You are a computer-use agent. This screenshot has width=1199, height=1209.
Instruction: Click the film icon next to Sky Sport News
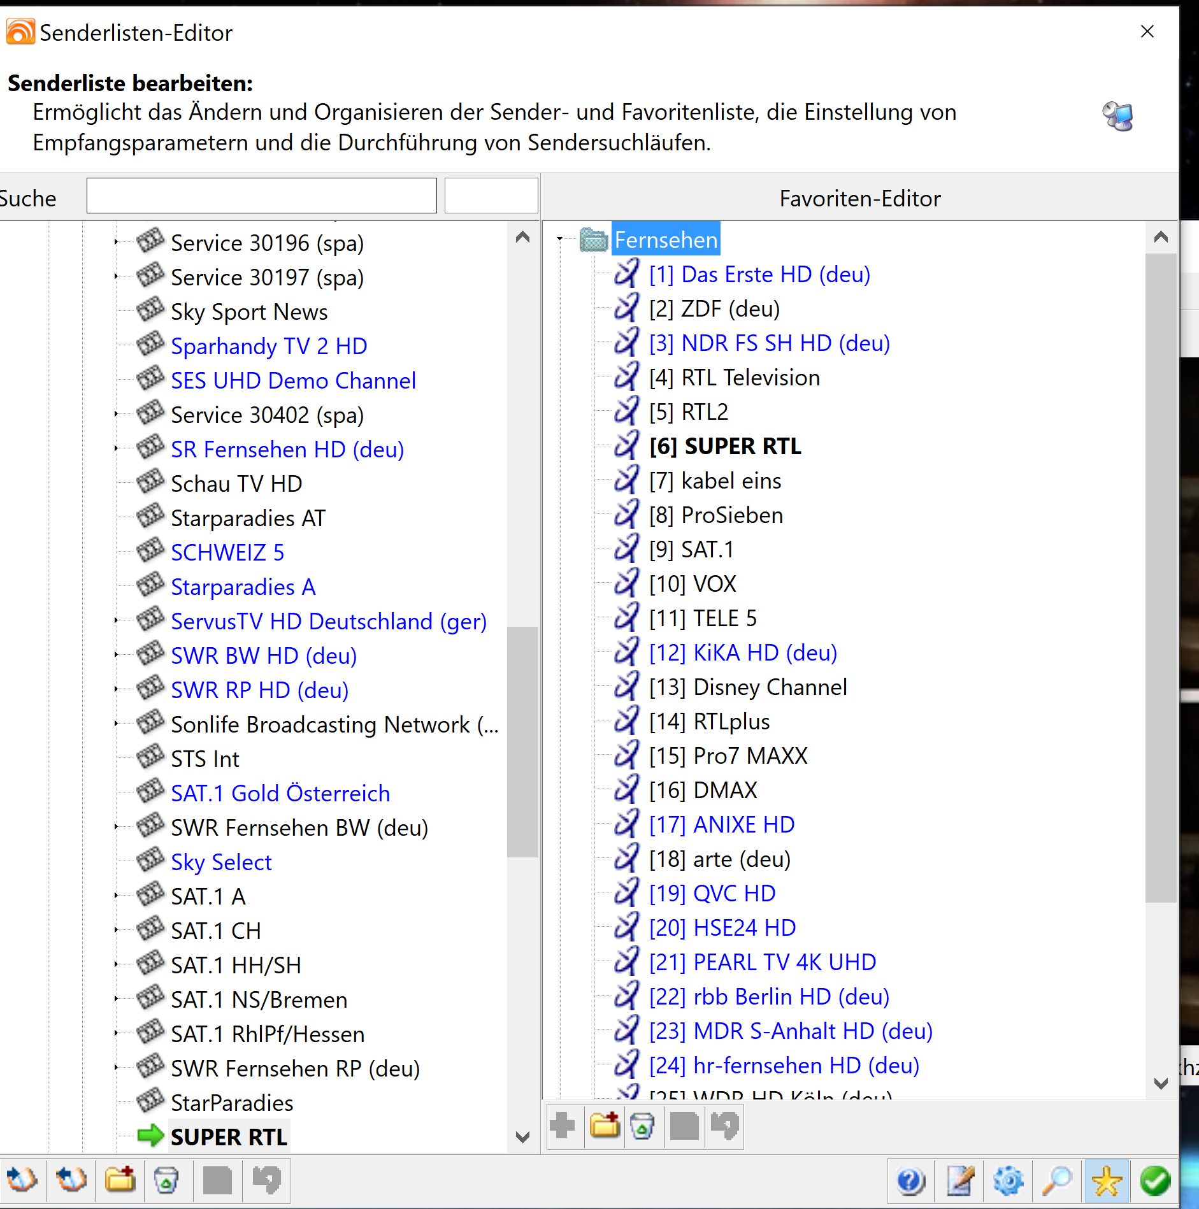tap(151, 310)
